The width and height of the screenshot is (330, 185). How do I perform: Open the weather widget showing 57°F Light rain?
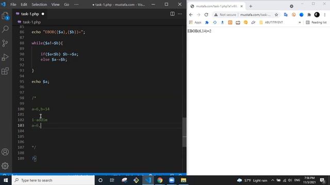(252, 180)
